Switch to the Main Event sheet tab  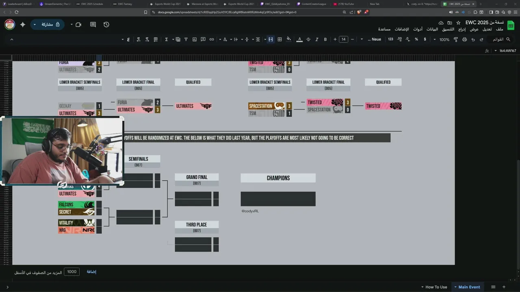point(467,287)
